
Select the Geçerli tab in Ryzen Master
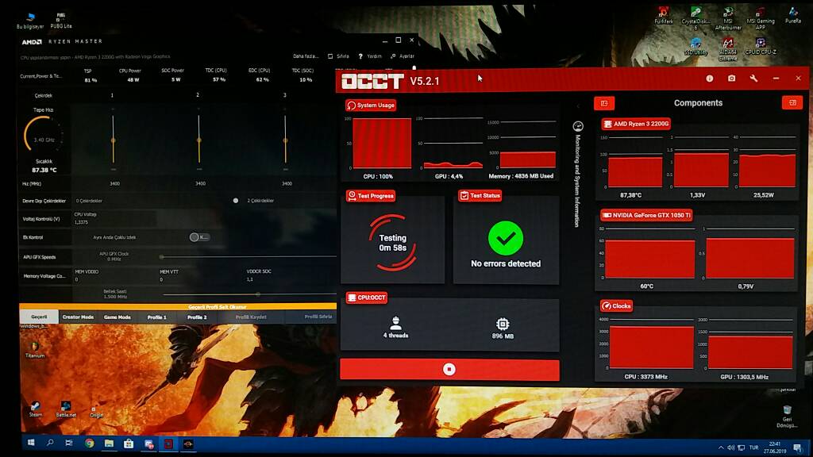point(39,317)
